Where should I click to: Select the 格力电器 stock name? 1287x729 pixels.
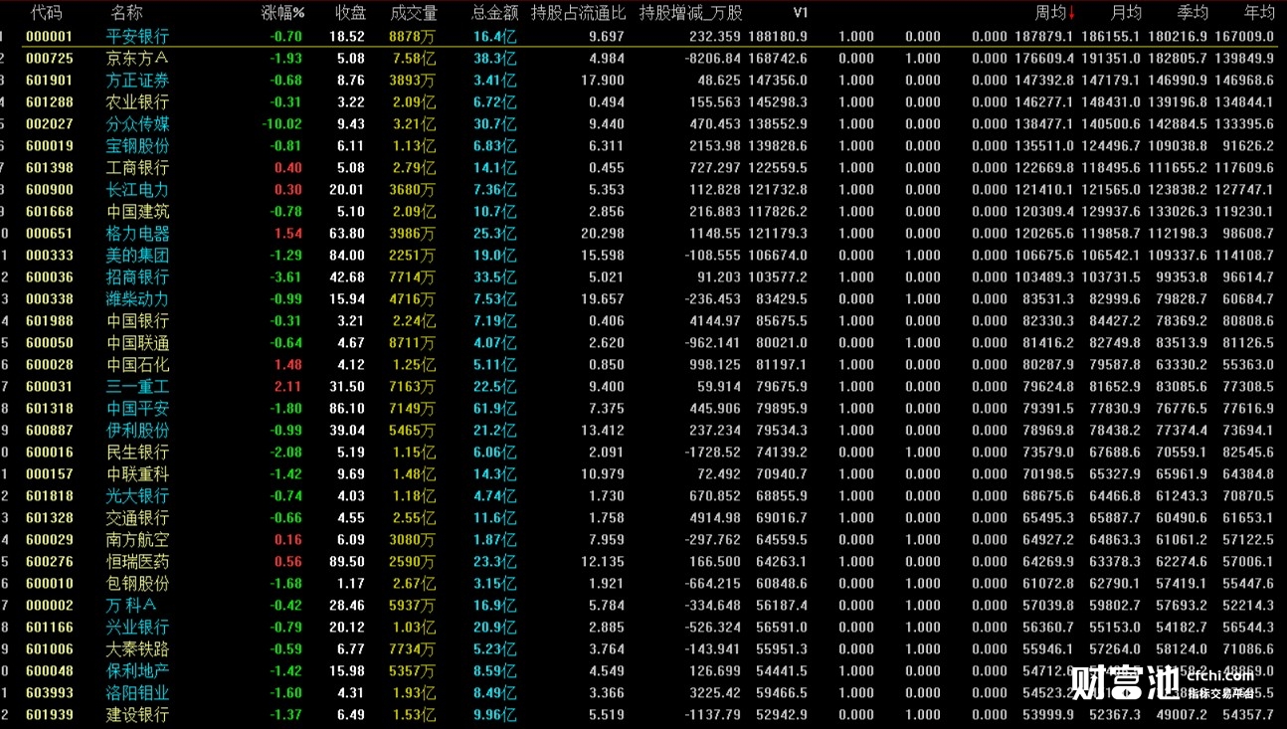137,234
